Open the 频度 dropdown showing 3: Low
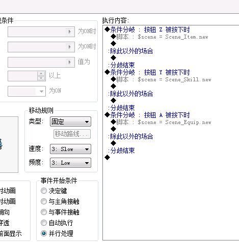The image size is (239, 242). pos(70,163)
